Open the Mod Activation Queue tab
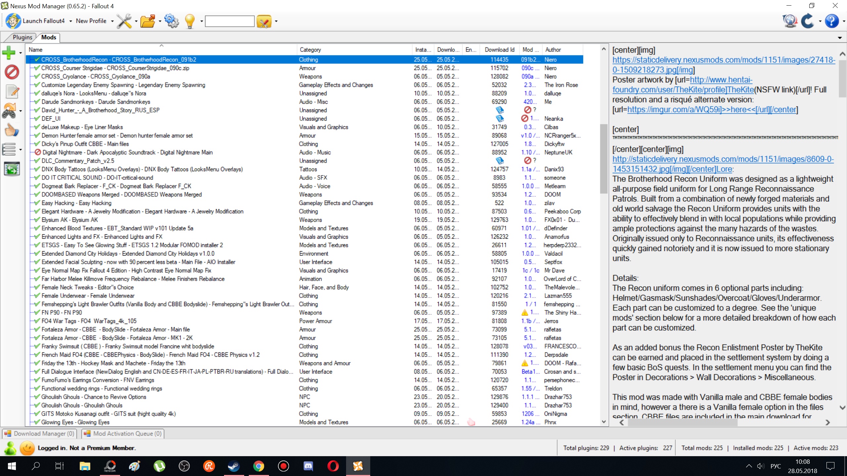The image size is (847, 476). (x=123, y=433)
